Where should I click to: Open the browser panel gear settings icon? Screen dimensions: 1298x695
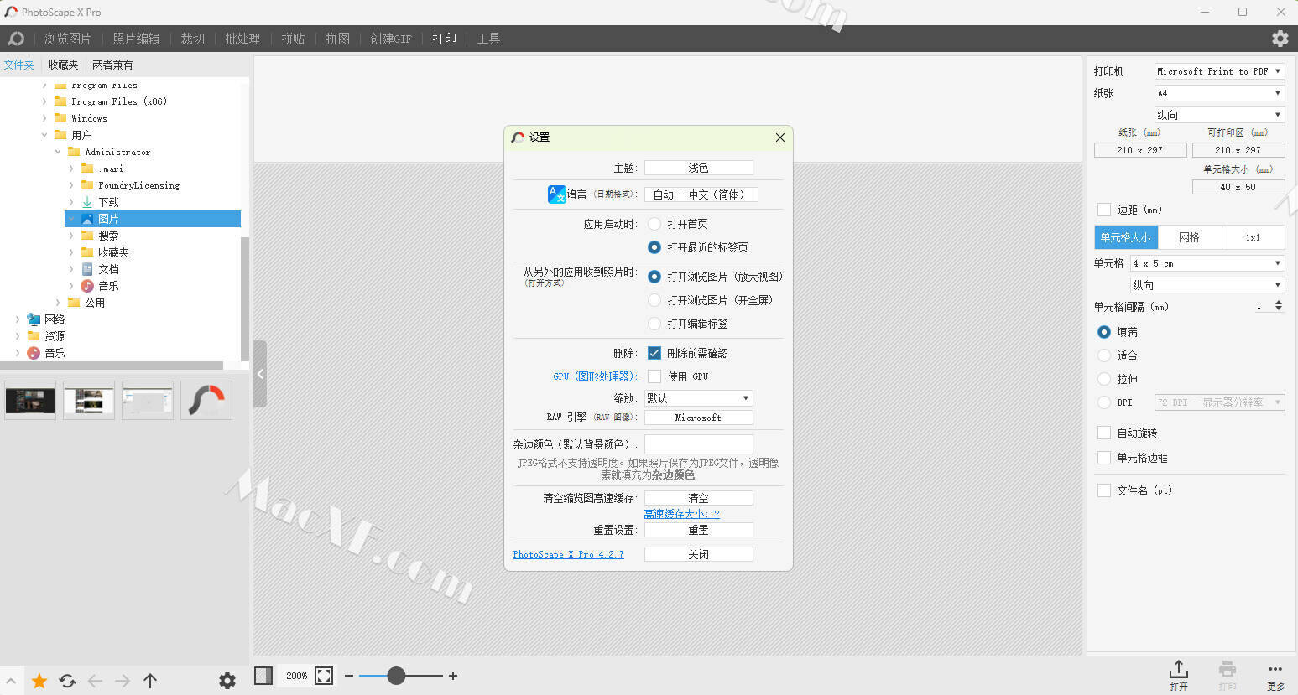point(227,681)
